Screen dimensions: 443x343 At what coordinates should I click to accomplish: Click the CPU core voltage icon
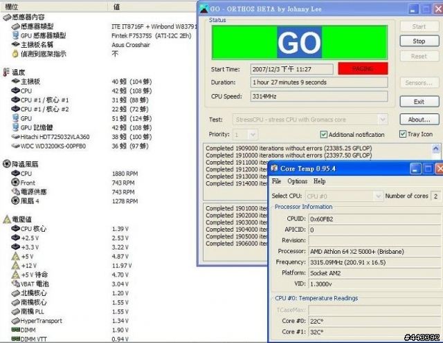click(15, 228)
